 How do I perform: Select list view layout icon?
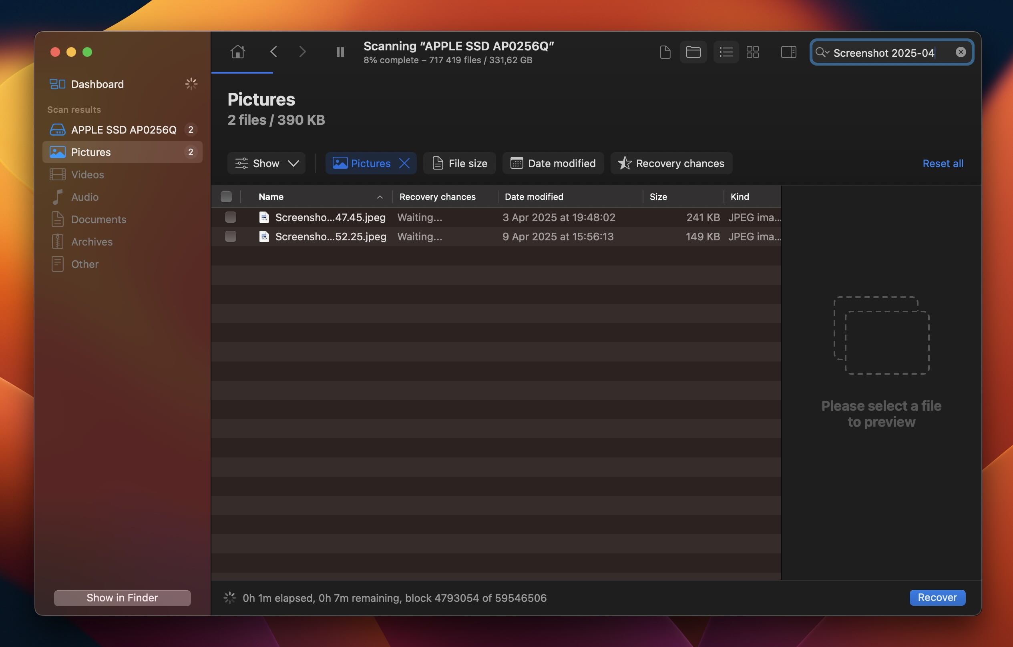click(x=726, y=52)
